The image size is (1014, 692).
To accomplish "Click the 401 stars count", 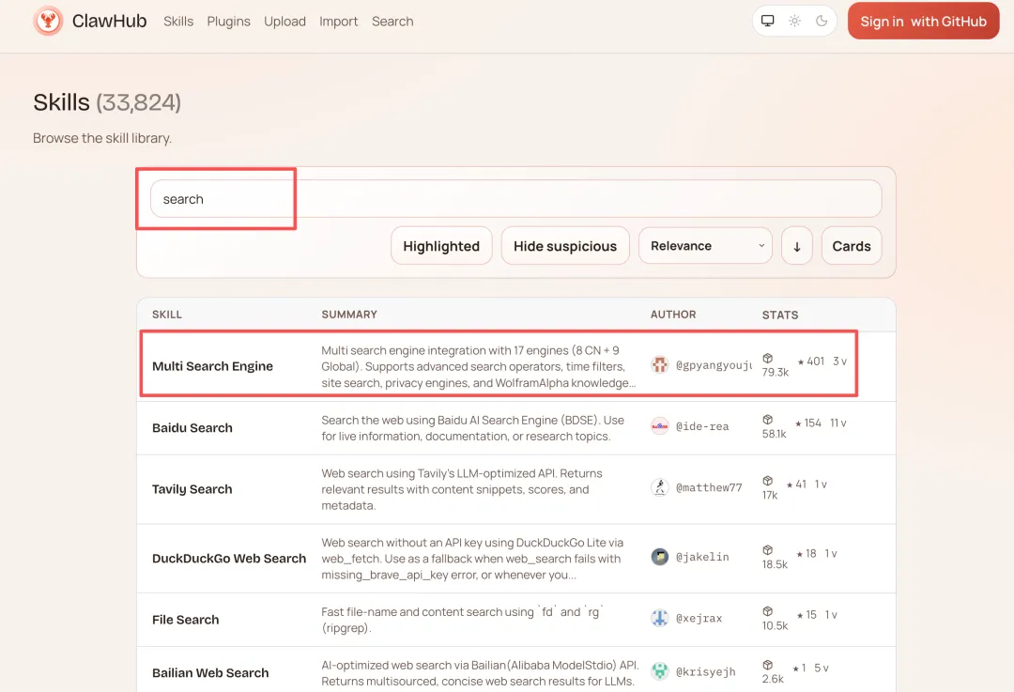I will [x=811, y=361].
